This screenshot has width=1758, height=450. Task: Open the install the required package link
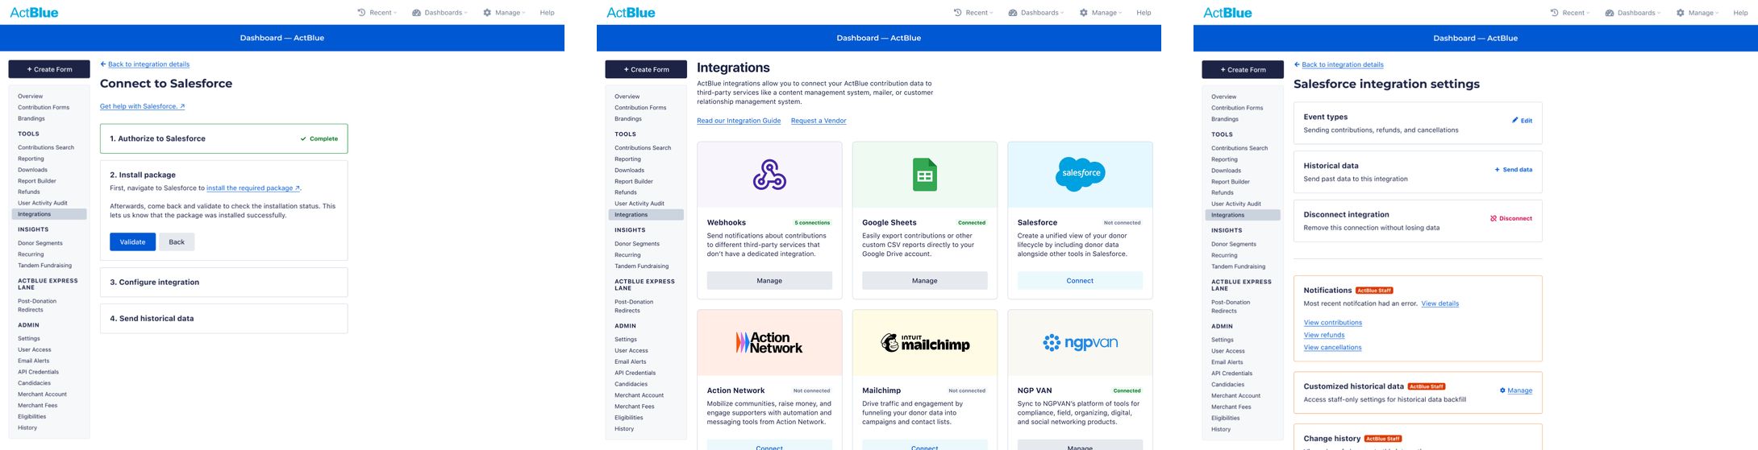[x=253, y=188]
